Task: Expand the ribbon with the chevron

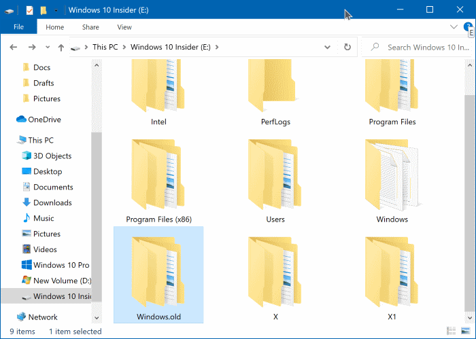Action: point(454,26)
